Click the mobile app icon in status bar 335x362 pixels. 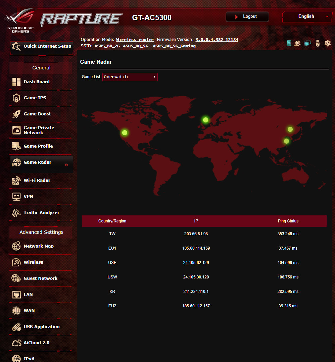289,43
